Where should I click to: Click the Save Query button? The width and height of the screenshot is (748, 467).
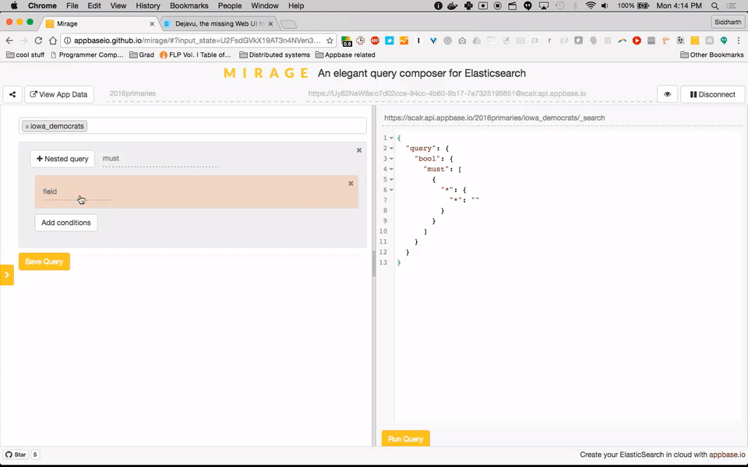44,262
